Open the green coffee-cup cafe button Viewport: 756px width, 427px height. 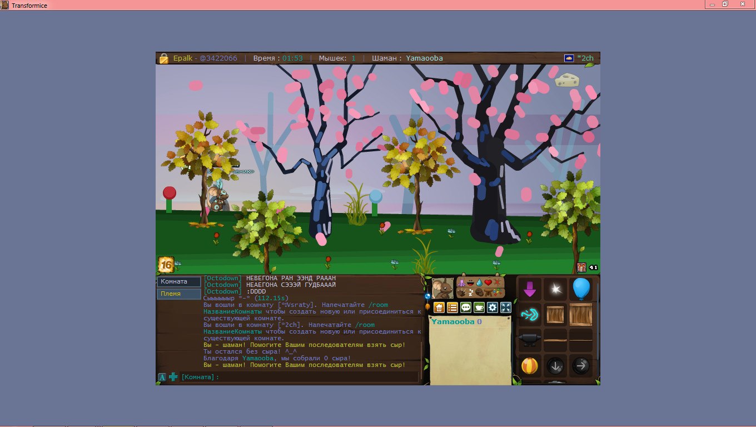click(x=479, y=307)
